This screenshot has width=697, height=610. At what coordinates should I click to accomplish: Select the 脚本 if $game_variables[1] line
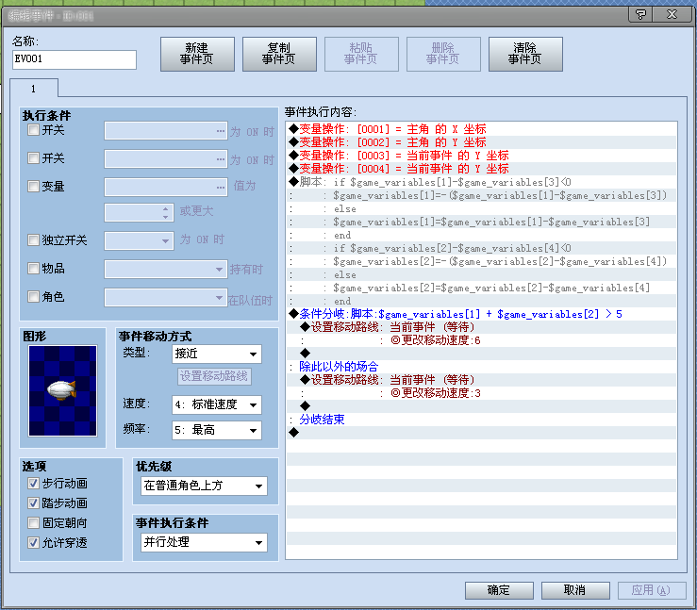[481, 182]
